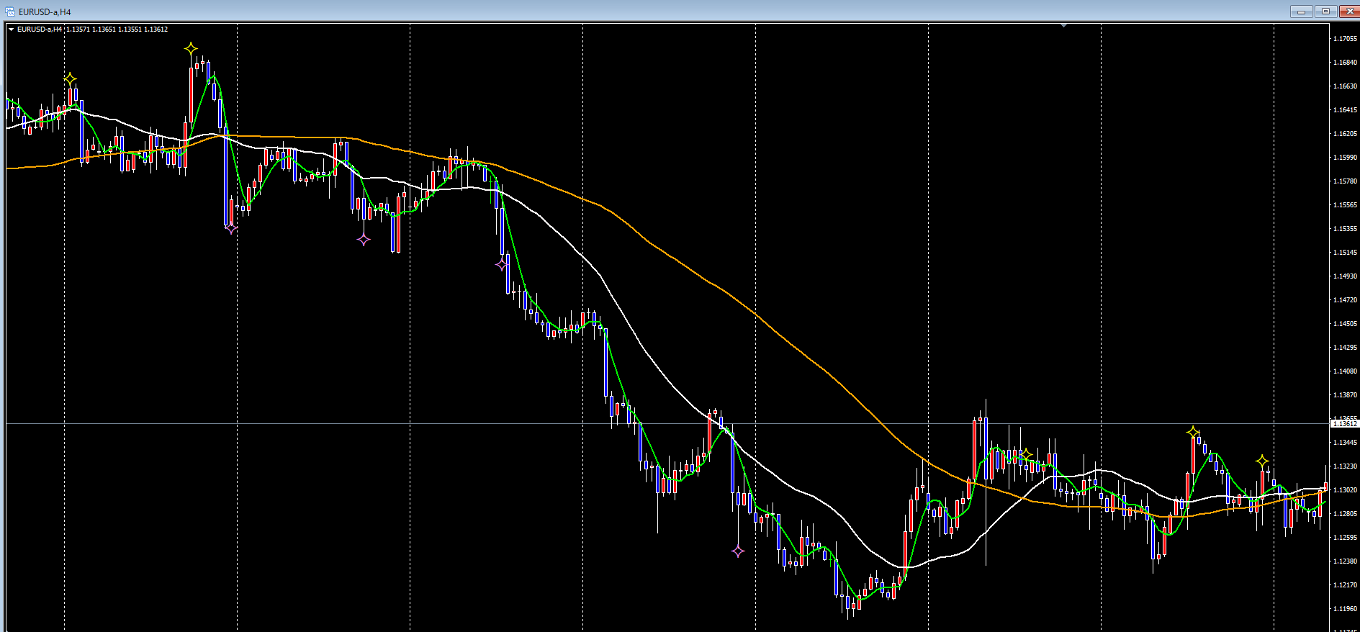
Task: Click the 1.16840 price scale label
Action: click(1345, 63)
